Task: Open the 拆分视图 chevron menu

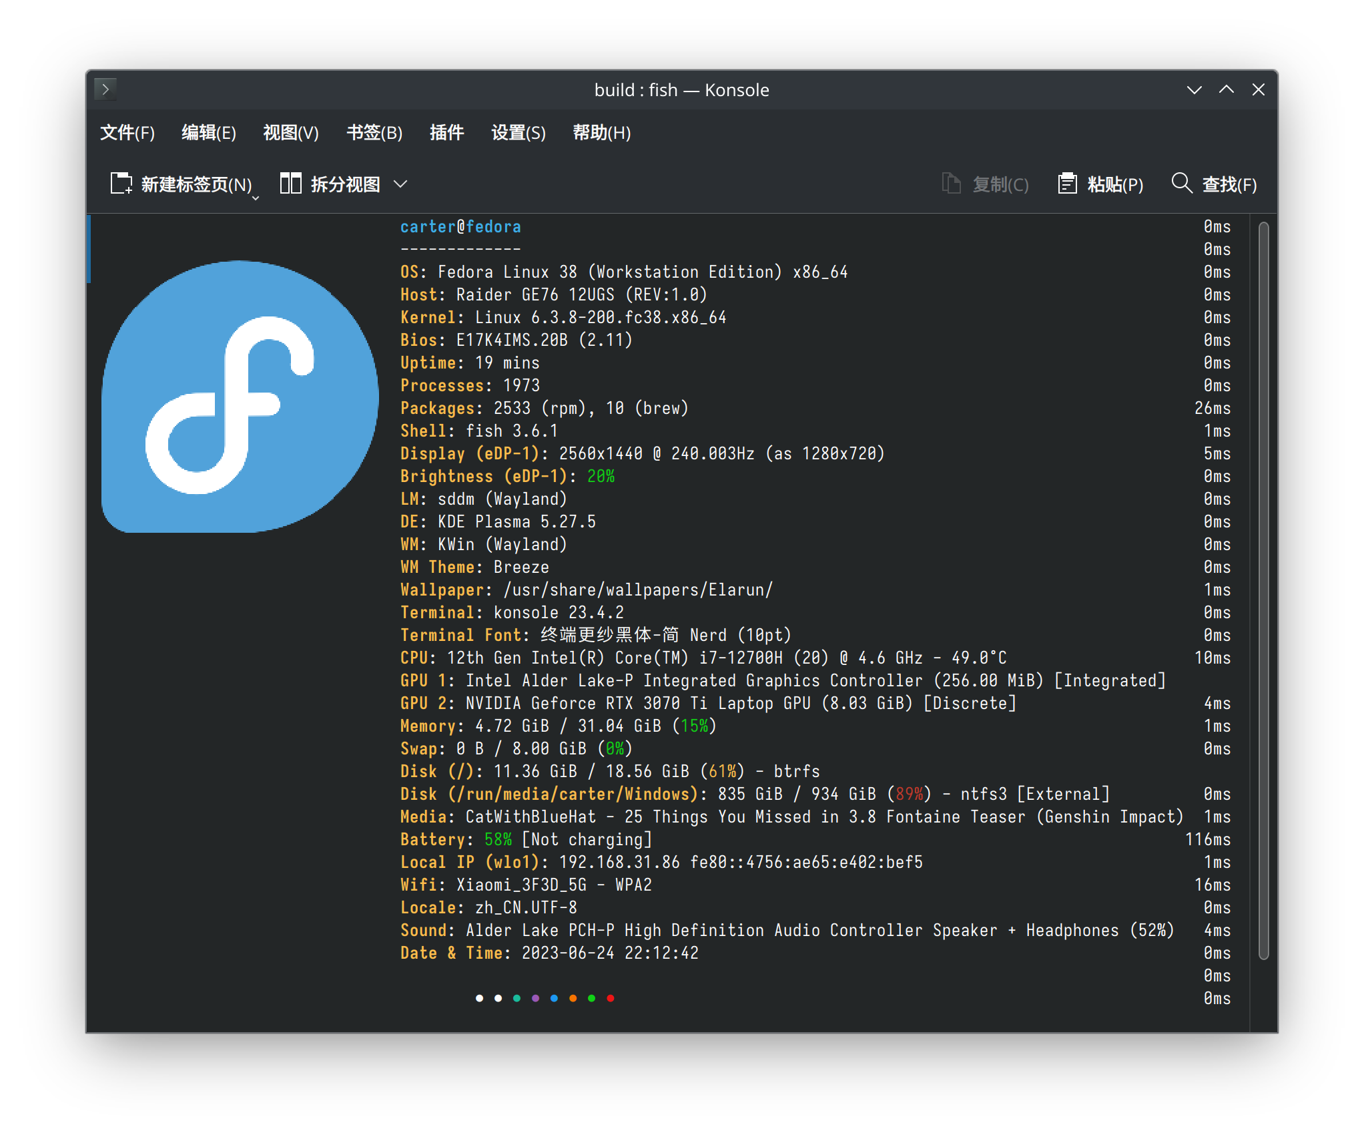Action: click(400, 184)
